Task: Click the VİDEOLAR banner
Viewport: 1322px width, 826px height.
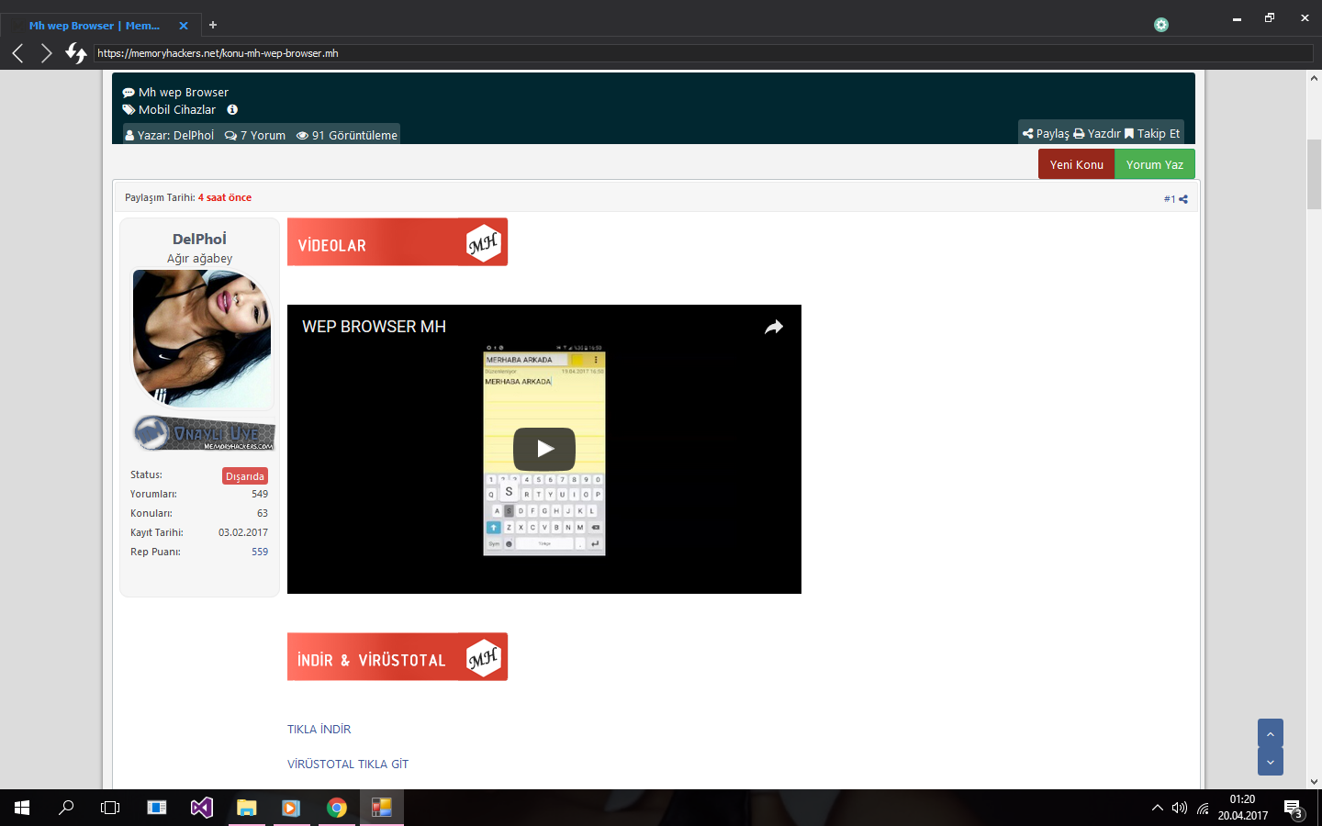Action: click(x=398, y=242)
